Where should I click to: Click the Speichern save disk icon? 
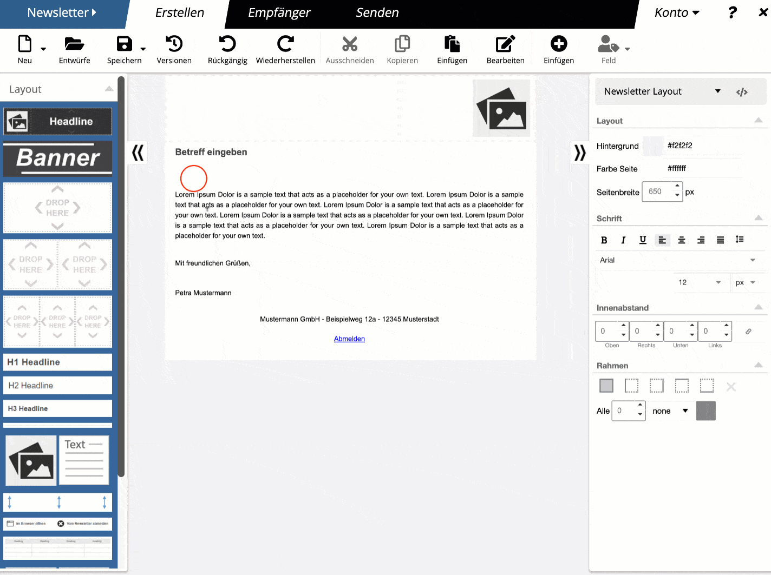click(x=125, y=44)
